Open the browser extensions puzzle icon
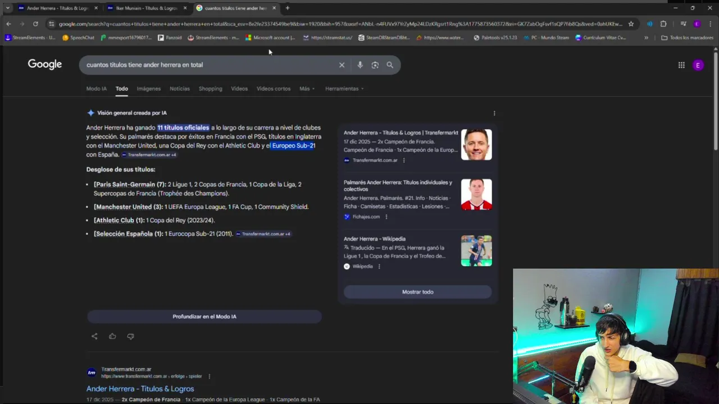Viewport: 719px width, 404px height. [x=663, y=24]
